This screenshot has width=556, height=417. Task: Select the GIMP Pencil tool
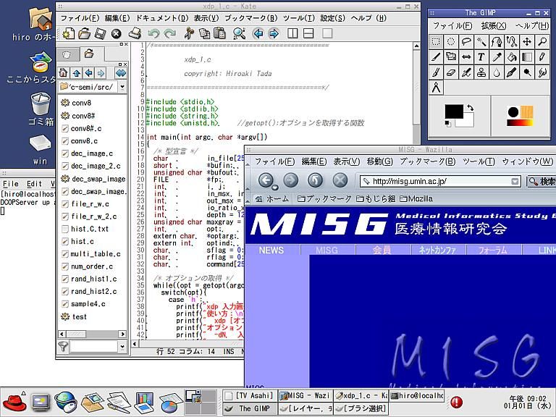coord(542,57)
